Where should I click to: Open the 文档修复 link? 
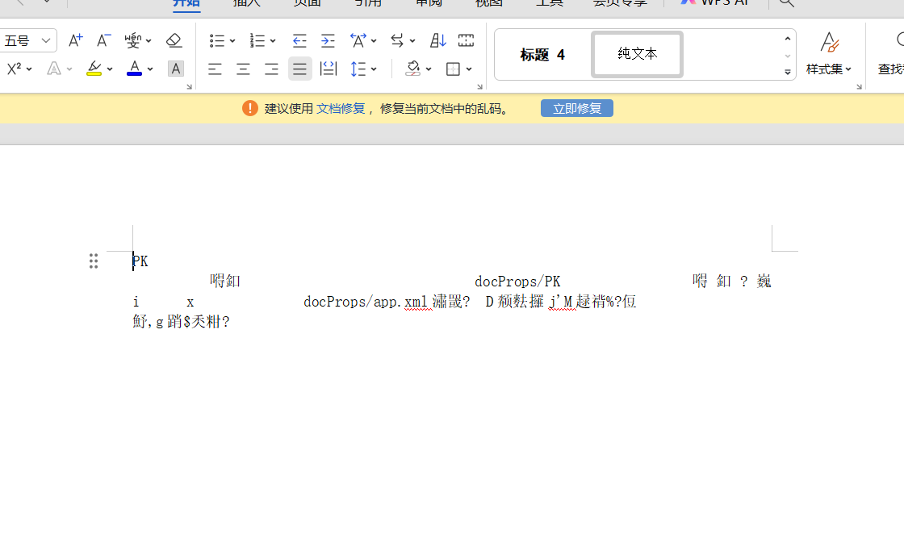coord(340,108)
